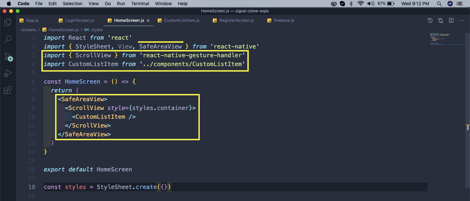Split the editor to the right

click(451, 20)
